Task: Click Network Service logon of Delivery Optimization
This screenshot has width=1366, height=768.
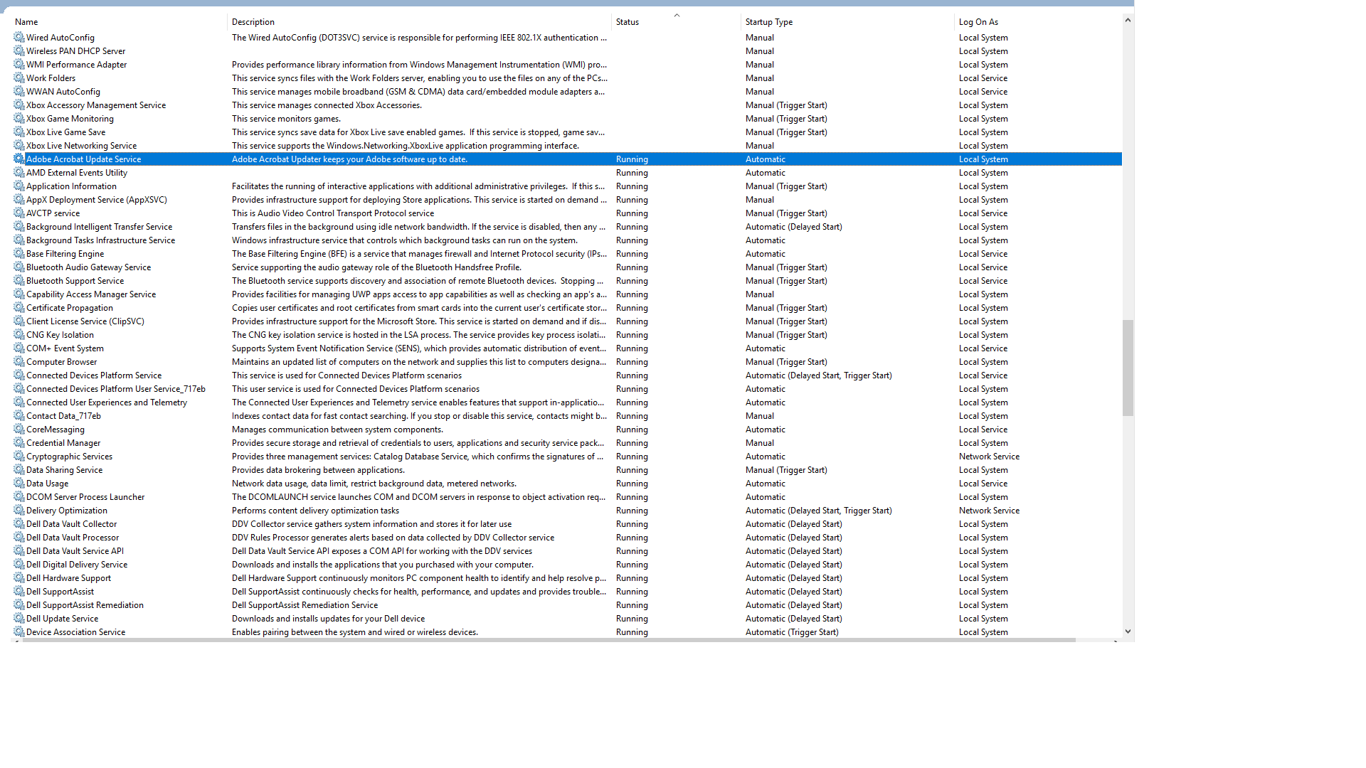Action: point(989,511)
